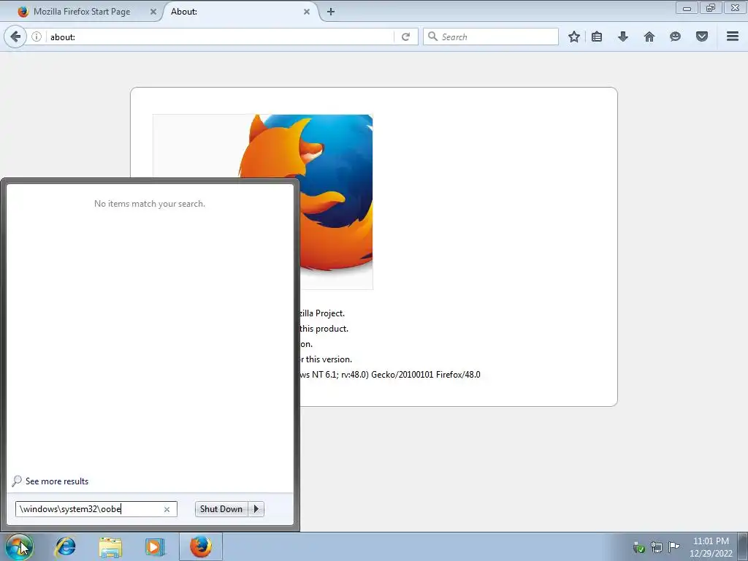748x561 pixels.
Task: Open Action Center flag icon
Action: pos(673,546)
